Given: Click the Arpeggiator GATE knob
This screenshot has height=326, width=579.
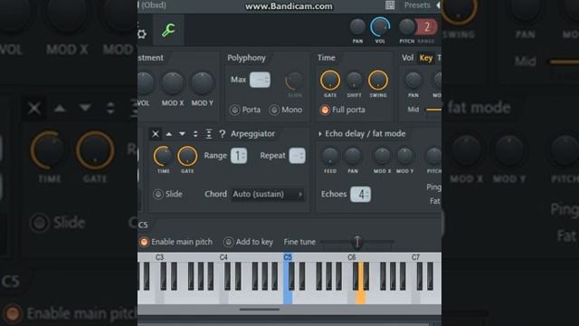Looking at the screenshot, I should (x=187, y=156).
